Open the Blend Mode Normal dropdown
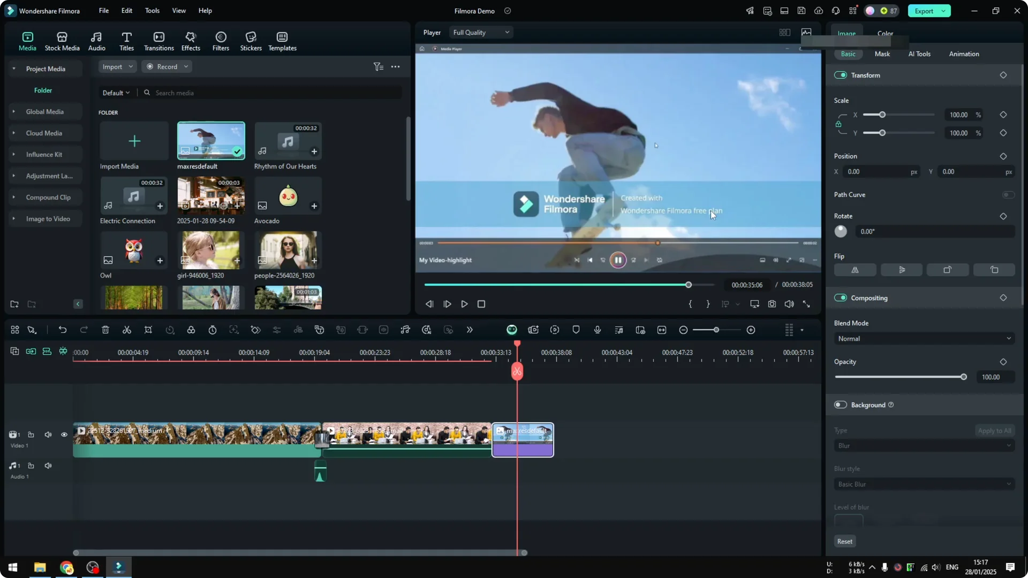Screen dimensions: 1028x578 [x=924, y=339]
